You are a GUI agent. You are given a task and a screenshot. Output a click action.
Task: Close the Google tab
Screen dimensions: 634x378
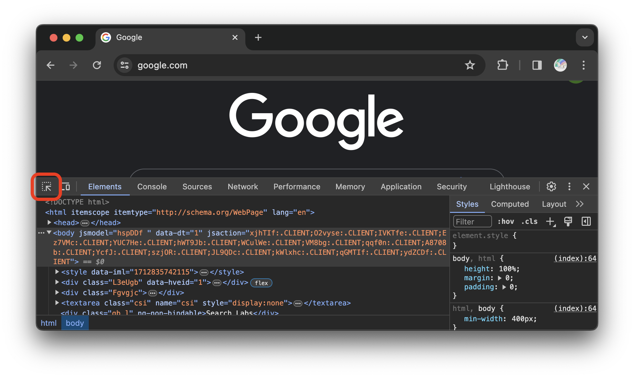[x=235, y=37]
